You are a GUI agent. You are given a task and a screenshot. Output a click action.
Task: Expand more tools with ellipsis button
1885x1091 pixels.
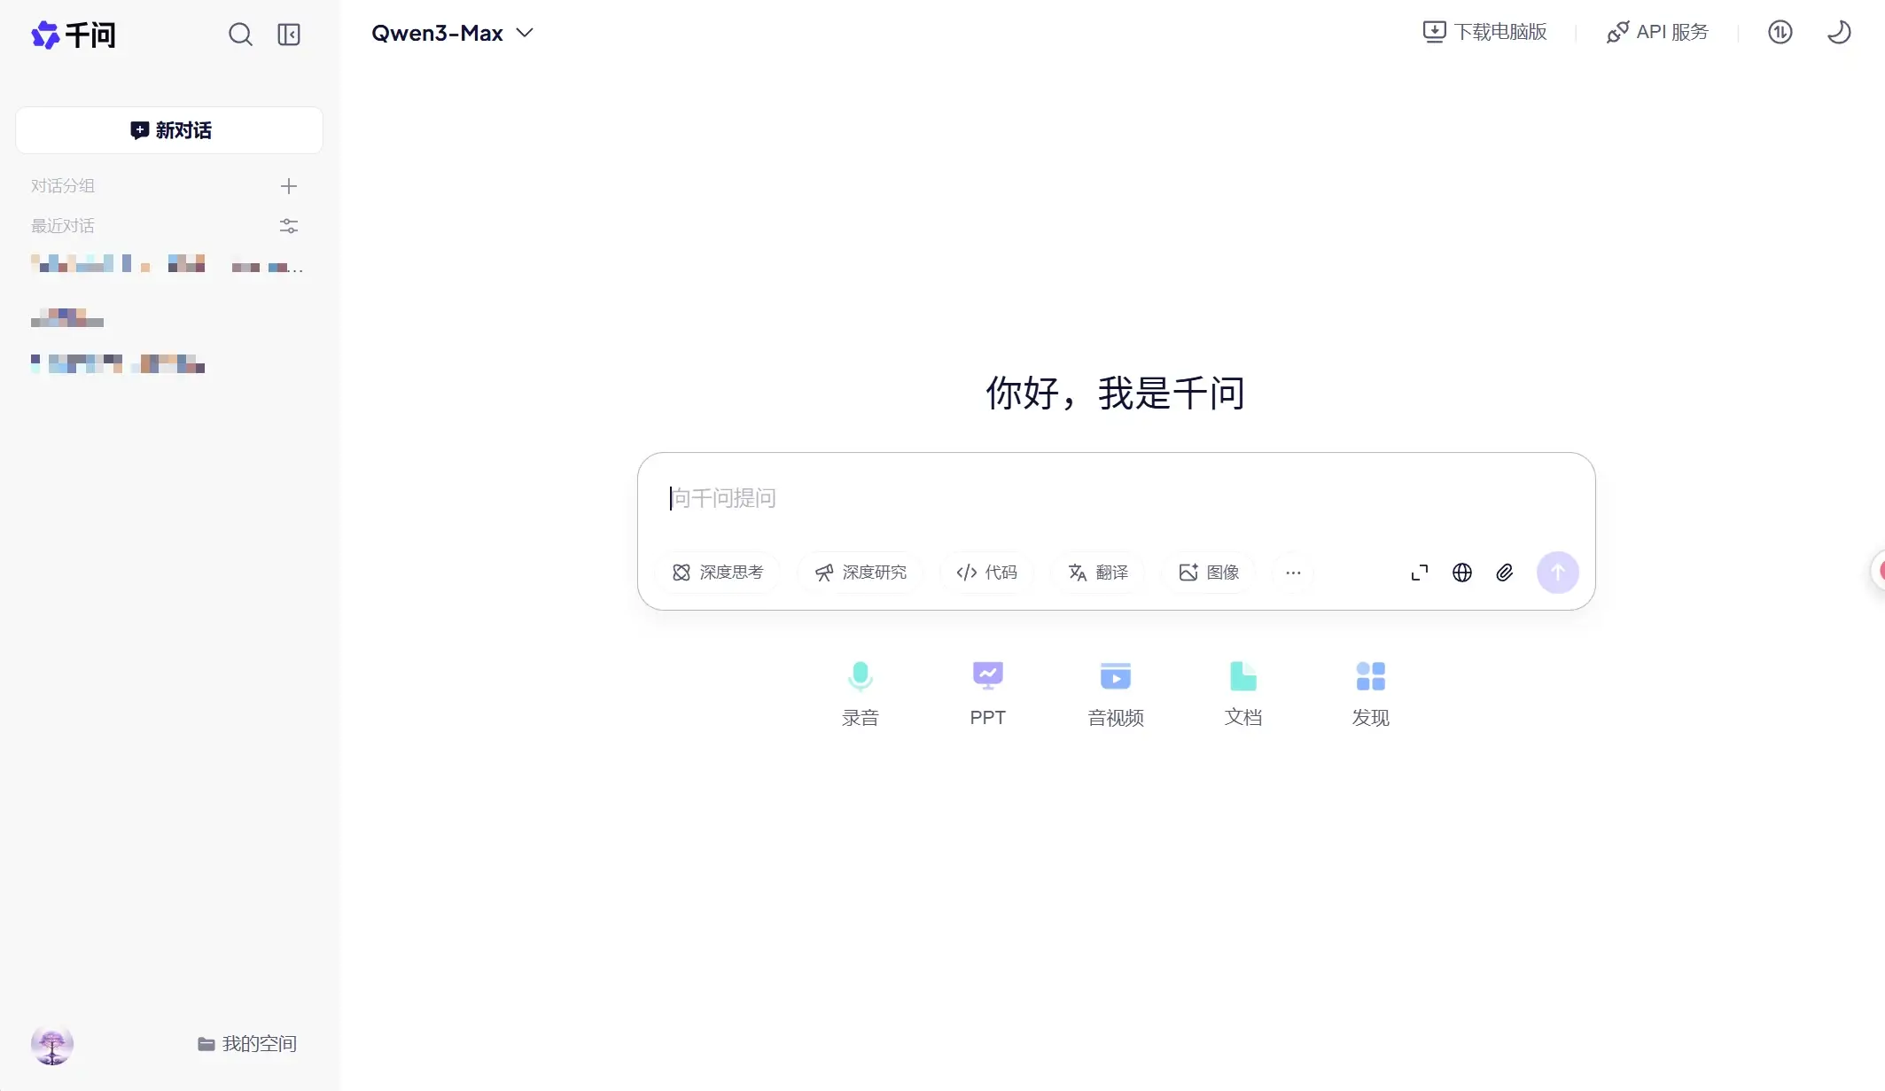pyautogui.click(x=1293, y=573)
